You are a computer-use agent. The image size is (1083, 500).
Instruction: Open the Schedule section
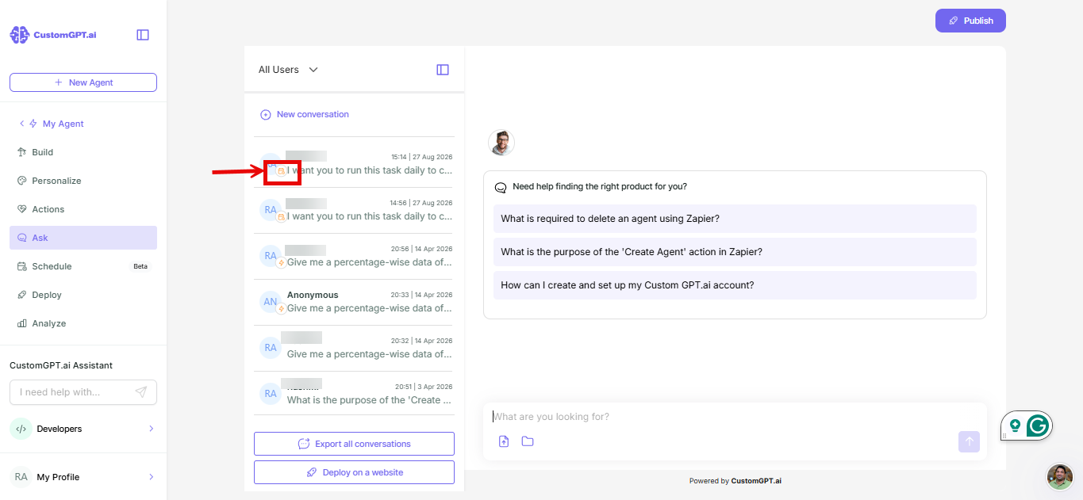[83, 266]
